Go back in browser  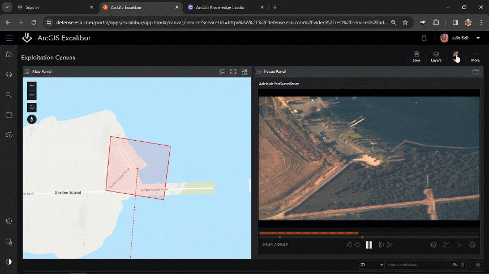pos(8,23)
